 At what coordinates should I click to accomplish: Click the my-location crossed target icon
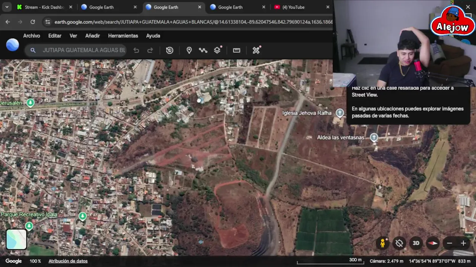(399, 243)
